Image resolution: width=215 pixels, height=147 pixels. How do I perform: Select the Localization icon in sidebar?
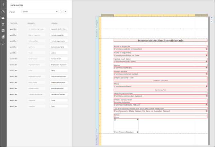pyautogui.click(x=3, y=24)
